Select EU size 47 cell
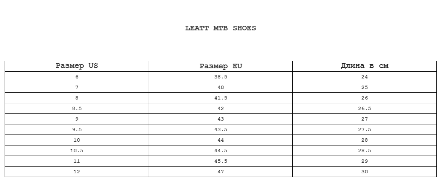 click(220, 172)
